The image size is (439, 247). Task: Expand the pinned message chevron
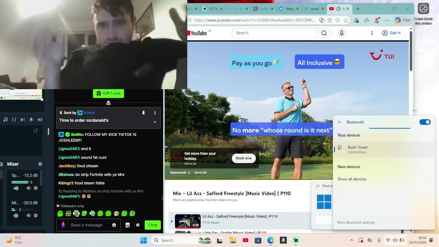tap(155, 122)
